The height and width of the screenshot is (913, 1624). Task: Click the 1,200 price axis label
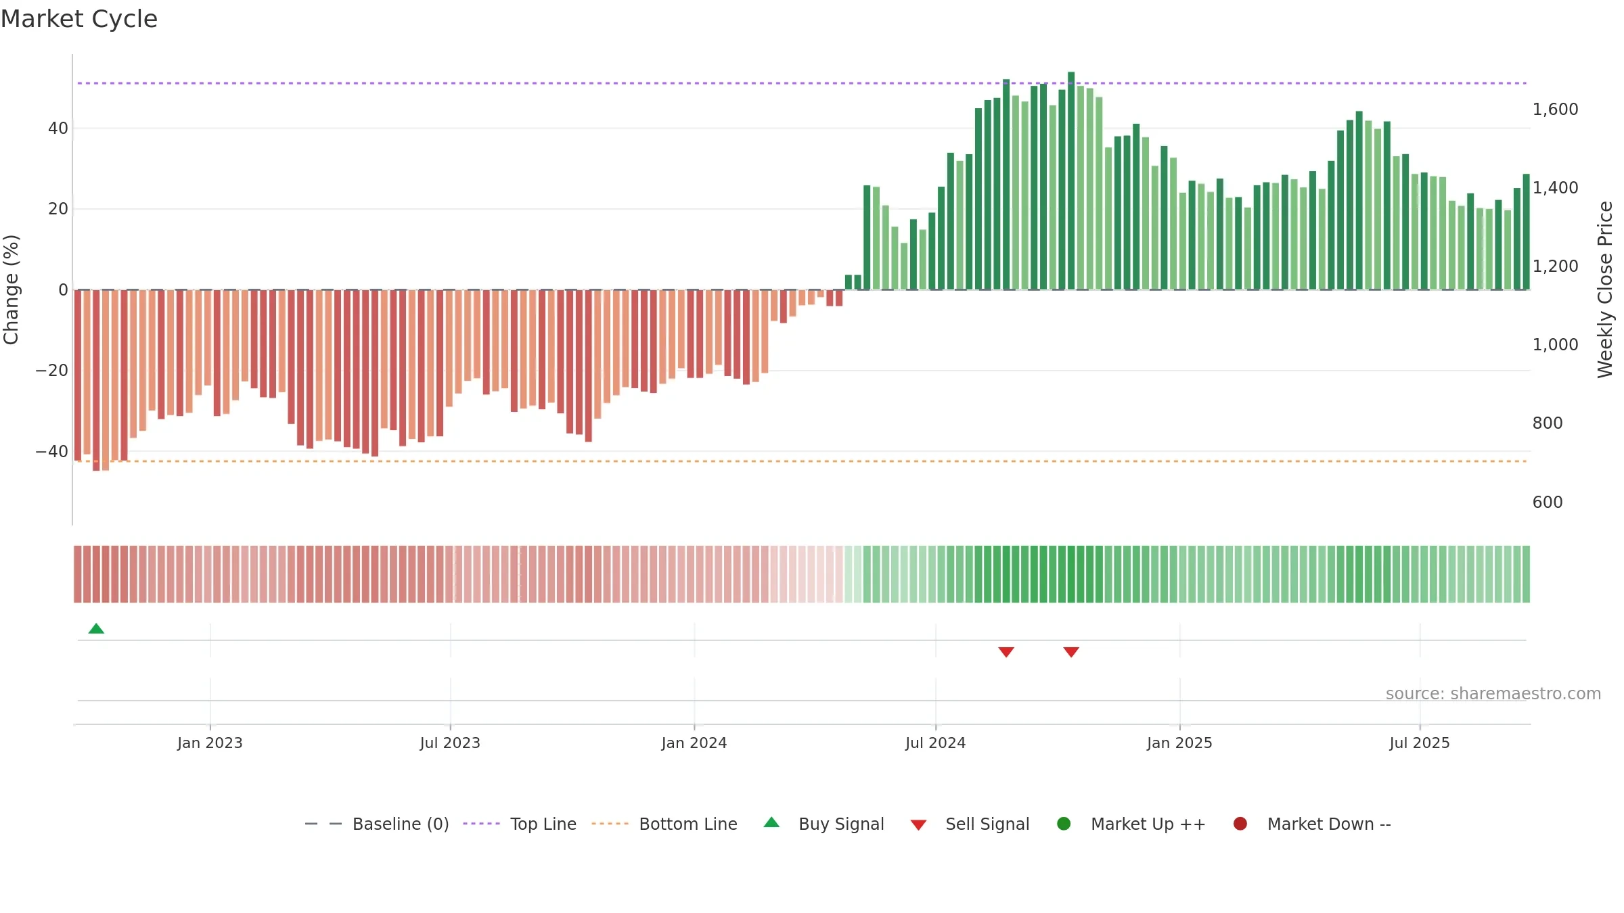click(1555, 266)
